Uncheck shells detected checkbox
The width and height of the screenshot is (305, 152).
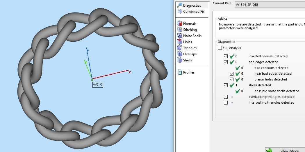coord(226,85)
